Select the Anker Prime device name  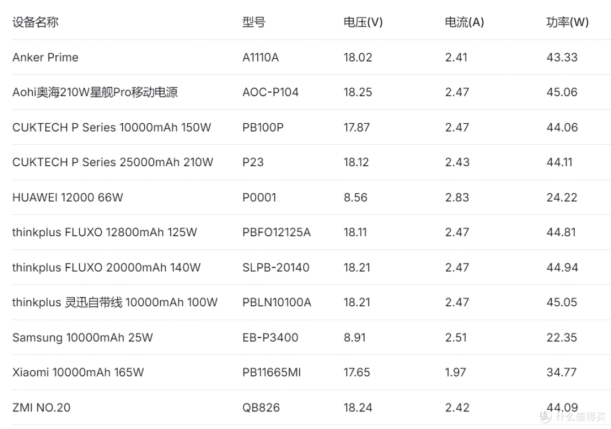pos(45,58)
